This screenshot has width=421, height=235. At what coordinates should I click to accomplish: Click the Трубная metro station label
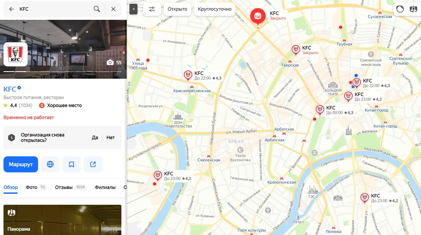click(344, 44)
